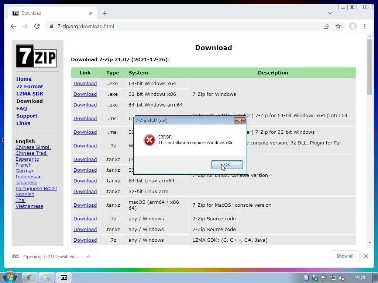Viewport: 378px width, 283px height.
Task: Open FAQ in the sidebar
Action: 22,109
